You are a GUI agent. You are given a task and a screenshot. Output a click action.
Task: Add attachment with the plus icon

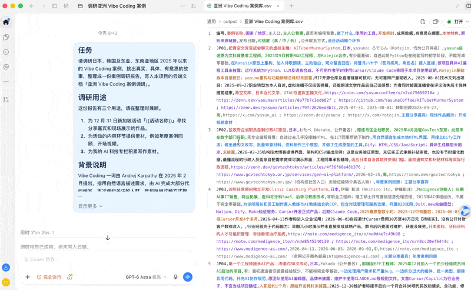tap(28, 277)
